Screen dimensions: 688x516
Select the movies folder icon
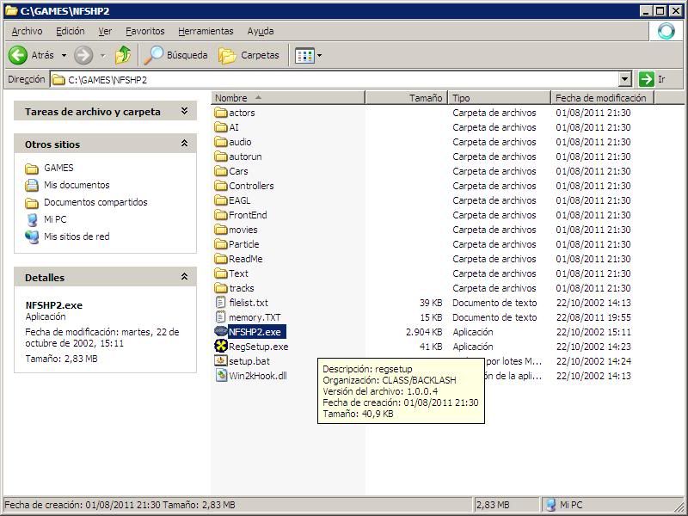(221, 230)
